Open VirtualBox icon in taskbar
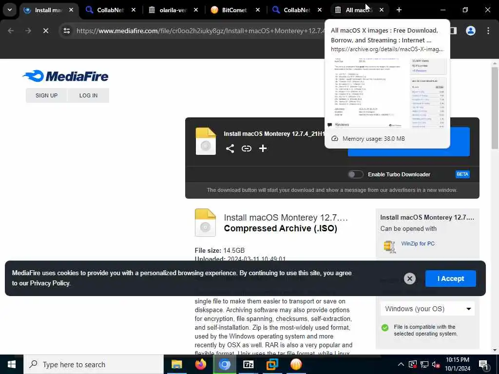Screen dimensions: 499x374 pyautogui.click(x=272, y=364)
